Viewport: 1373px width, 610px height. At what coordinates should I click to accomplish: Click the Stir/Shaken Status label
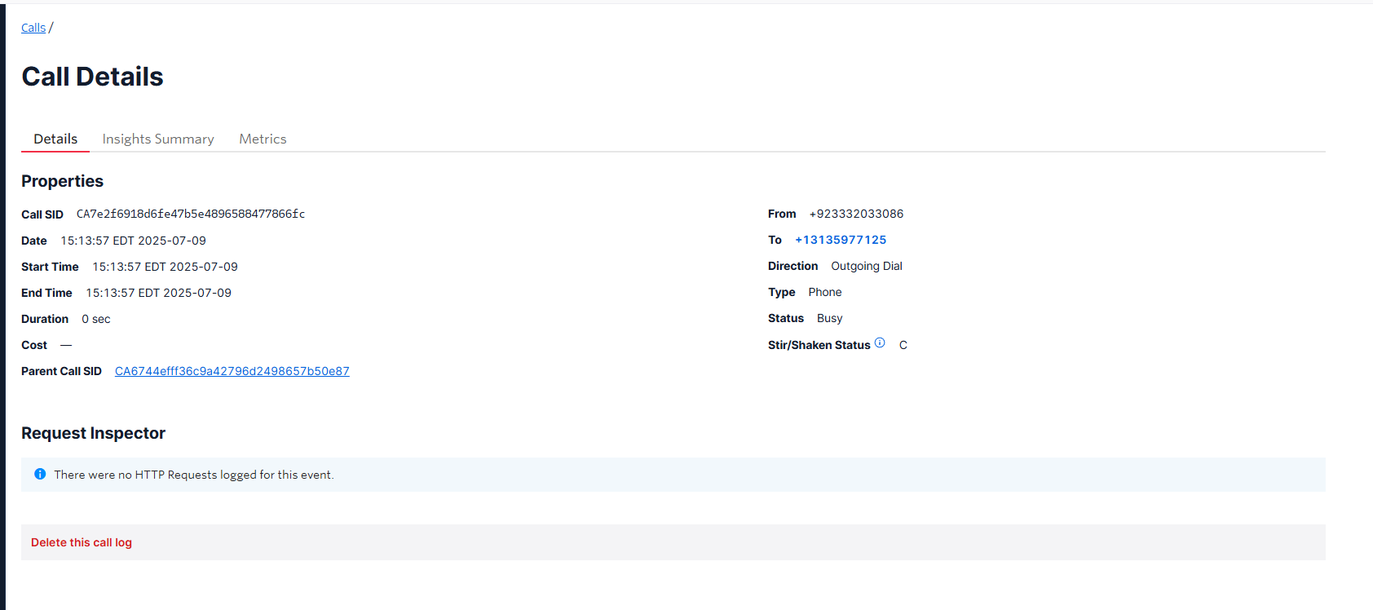(x=819, y=345)
